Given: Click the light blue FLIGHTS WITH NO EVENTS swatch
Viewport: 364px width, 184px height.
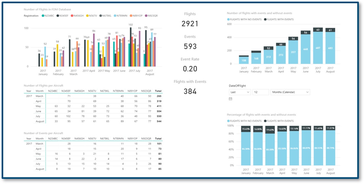Looking at the screenshot, I should (x=229, y=19).
